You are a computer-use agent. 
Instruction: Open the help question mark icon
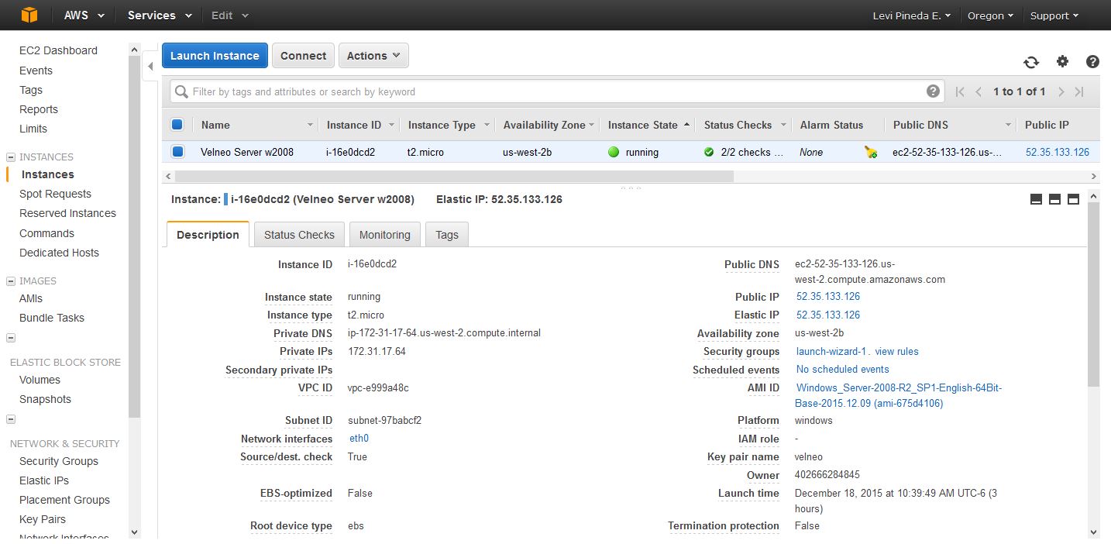[1092, 62]
